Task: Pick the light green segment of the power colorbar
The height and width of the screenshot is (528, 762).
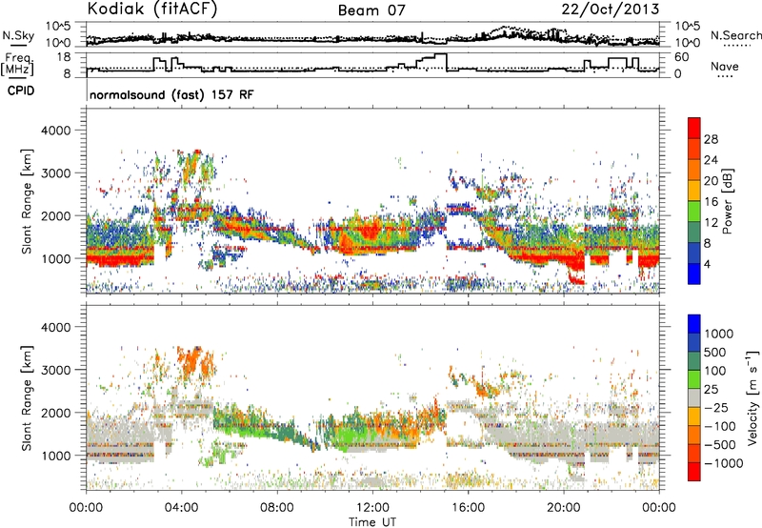Action: coord(694,212)
